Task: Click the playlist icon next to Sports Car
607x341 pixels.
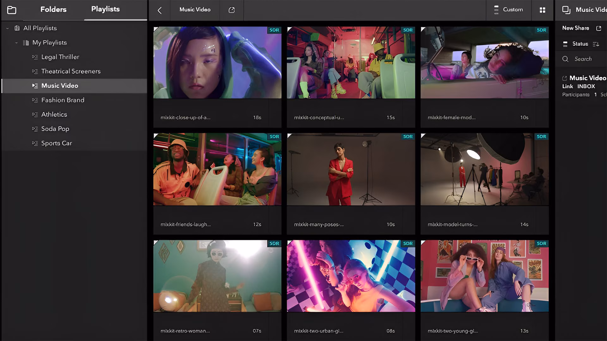Action: coord(35,143)
